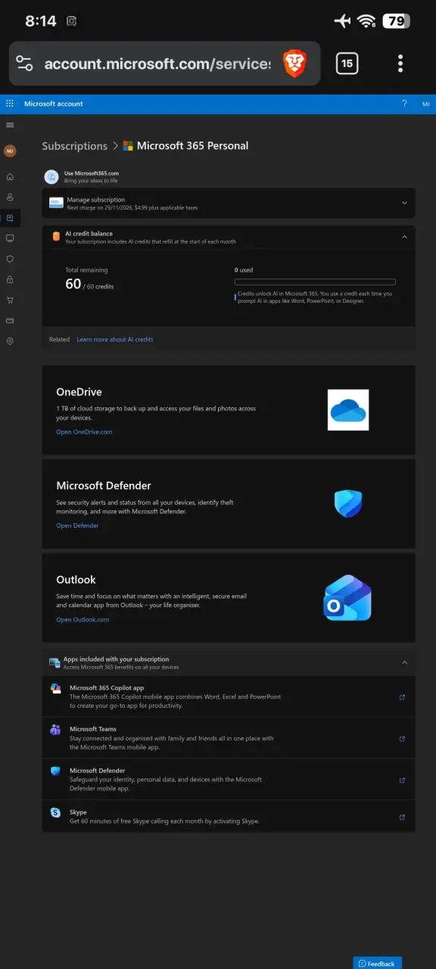Open external link for Microsoft 365 Copilot app
Viewport: 436px width, 969px height.
click(402, 697)
